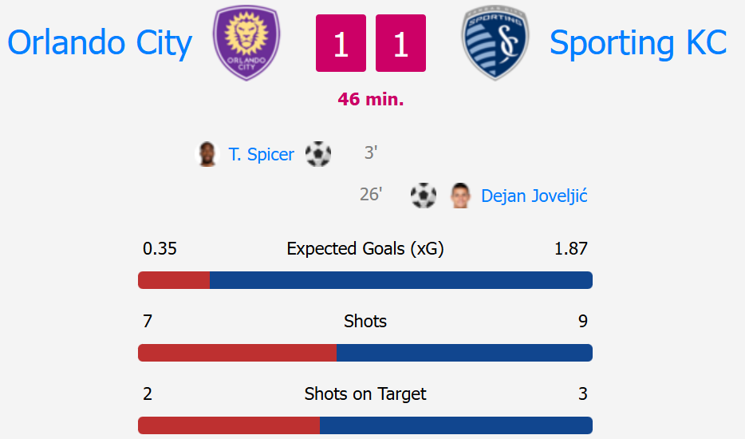Open Dejan Joveljić player profile link
Viewport: 745px width, 439px height.
534,196
